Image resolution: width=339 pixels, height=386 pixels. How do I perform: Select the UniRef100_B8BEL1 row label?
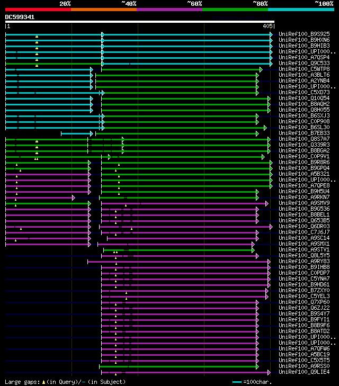[304, 214]
